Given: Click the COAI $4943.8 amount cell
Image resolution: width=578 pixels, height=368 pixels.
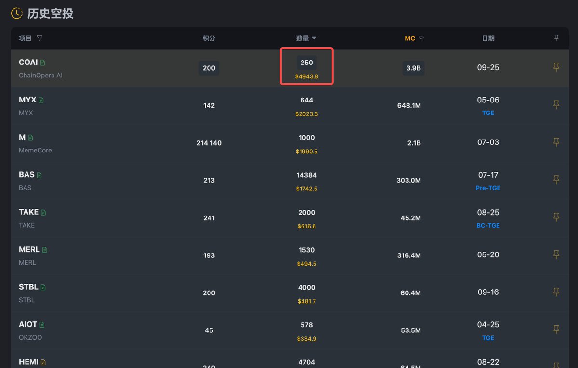Looking at the screenshot, I should pyautogui.click(x=307, y=76).
